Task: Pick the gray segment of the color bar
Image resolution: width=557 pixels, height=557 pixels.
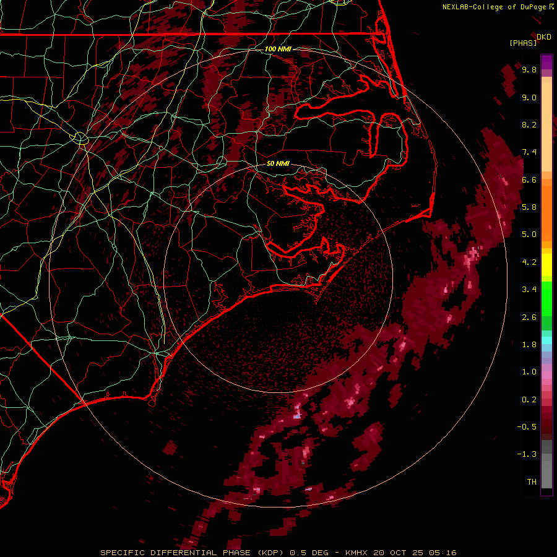Action: pyautogui.click(x=546, y=465)
